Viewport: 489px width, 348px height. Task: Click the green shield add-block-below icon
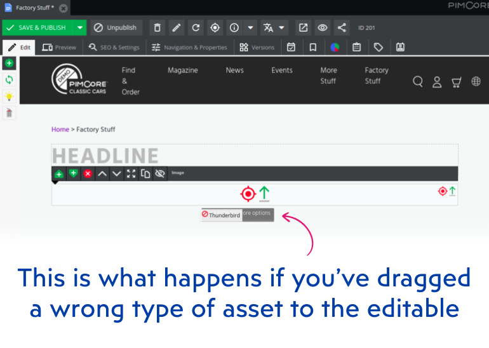[73, 174]
